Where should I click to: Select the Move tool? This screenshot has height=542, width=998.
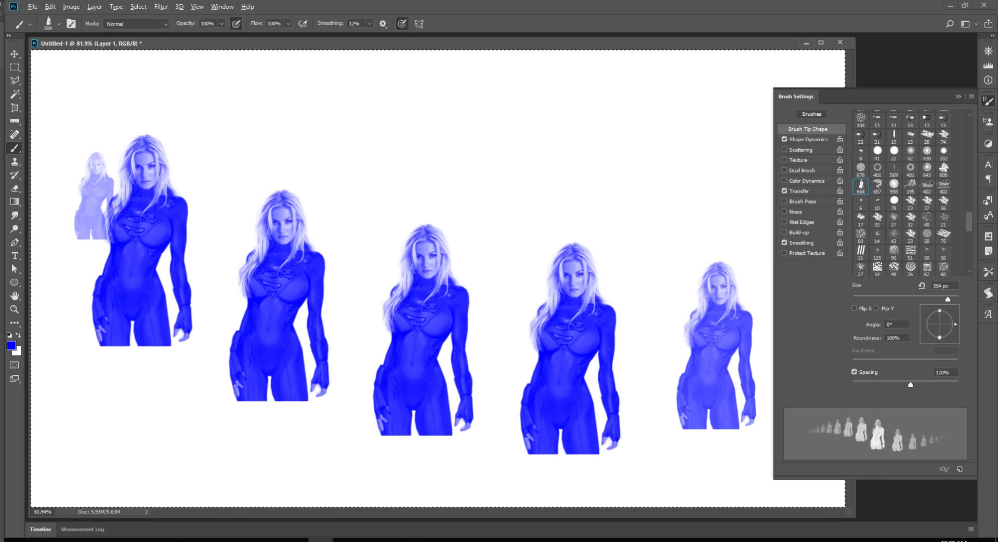tap(15, 54)
